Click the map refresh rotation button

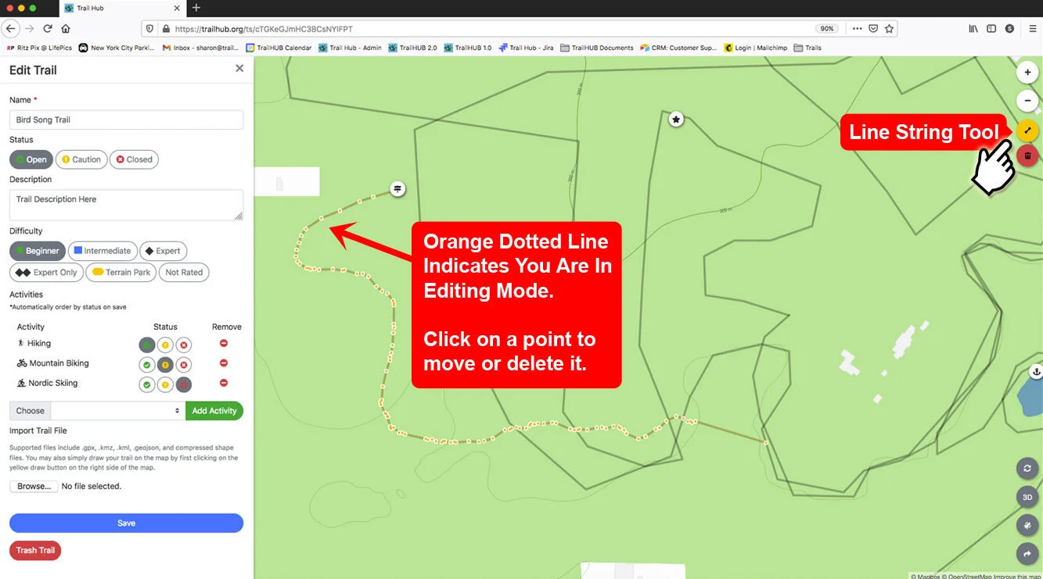pos(1027,469)
